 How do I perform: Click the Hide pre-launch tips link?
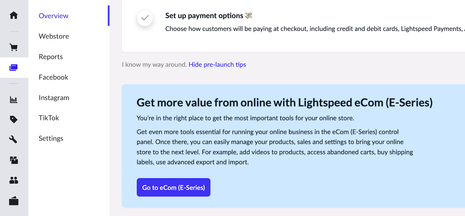[217, 65]
